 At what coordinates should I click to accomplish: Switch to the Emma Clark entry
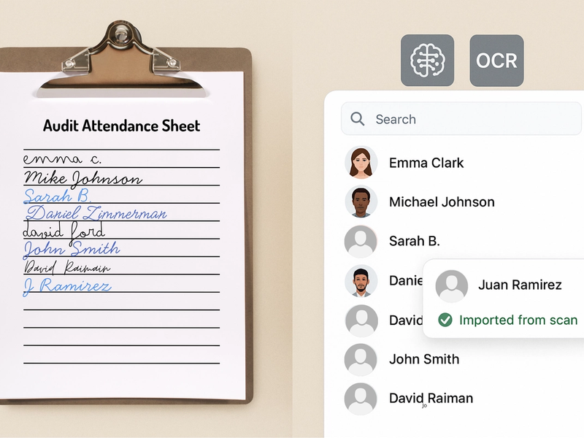point(427,162)
